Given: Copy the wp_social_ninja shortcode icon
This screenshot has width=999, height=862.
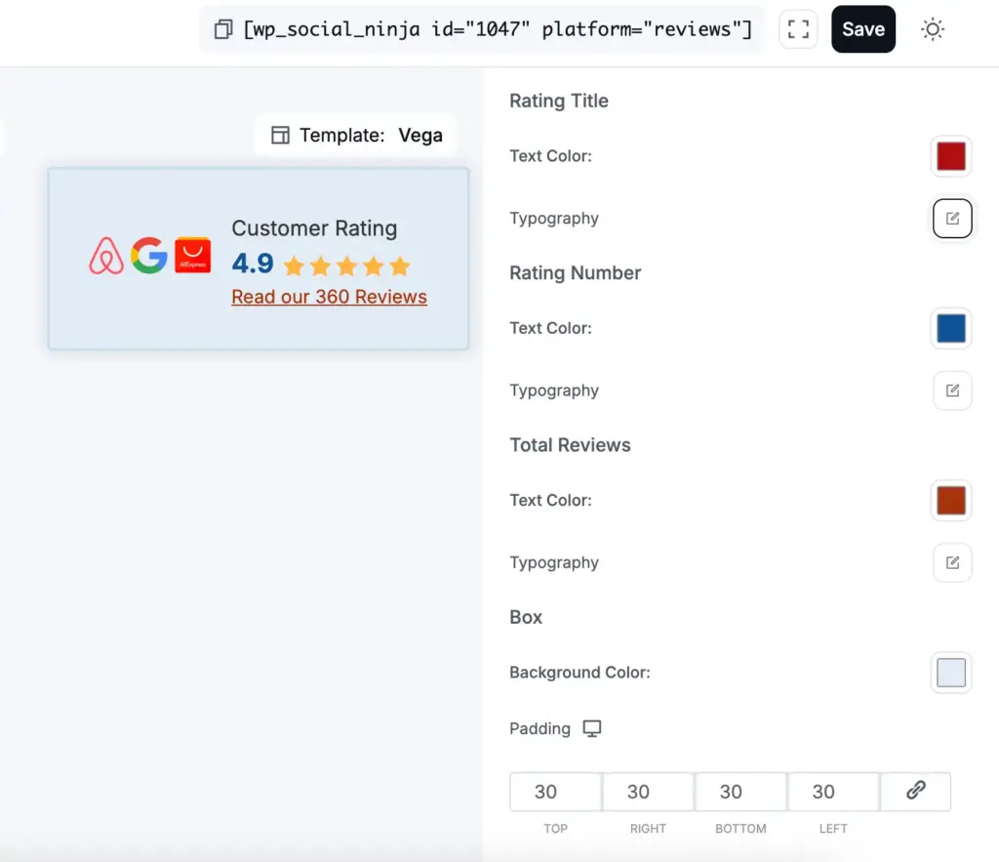Looking at the screenshot, I should tap(223, 29).
